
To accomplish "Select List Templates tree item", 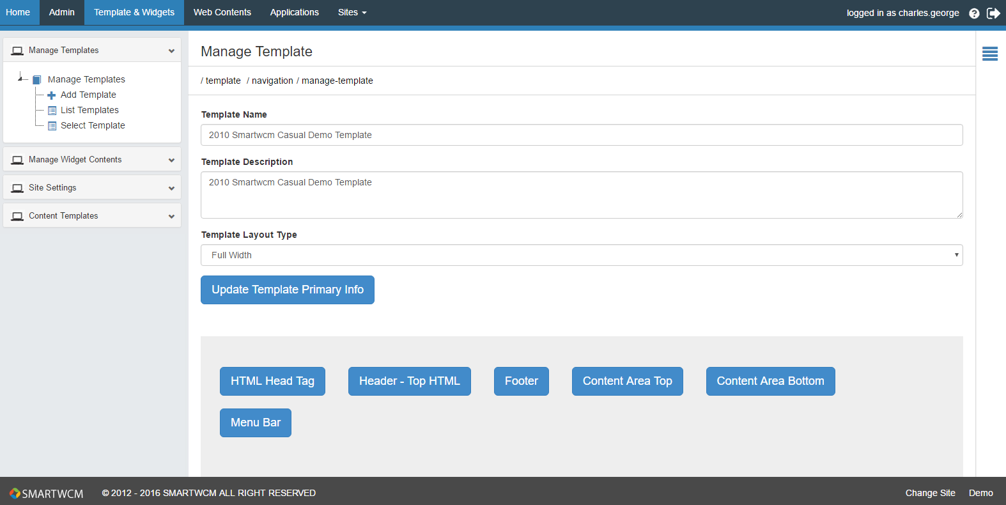I will (89, 111).
